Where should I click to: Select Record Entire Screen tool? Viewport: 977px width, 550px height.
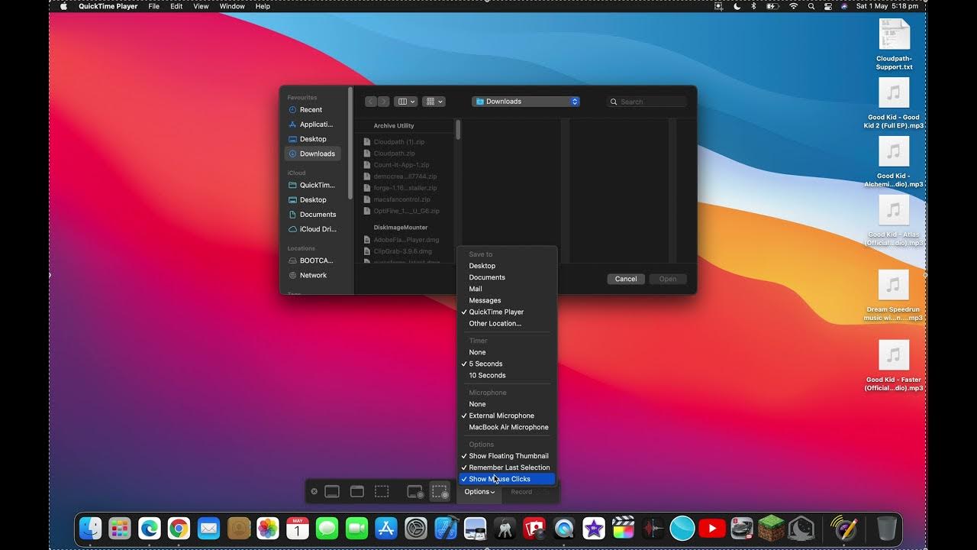pyautogui.click(x=415, y=492)
